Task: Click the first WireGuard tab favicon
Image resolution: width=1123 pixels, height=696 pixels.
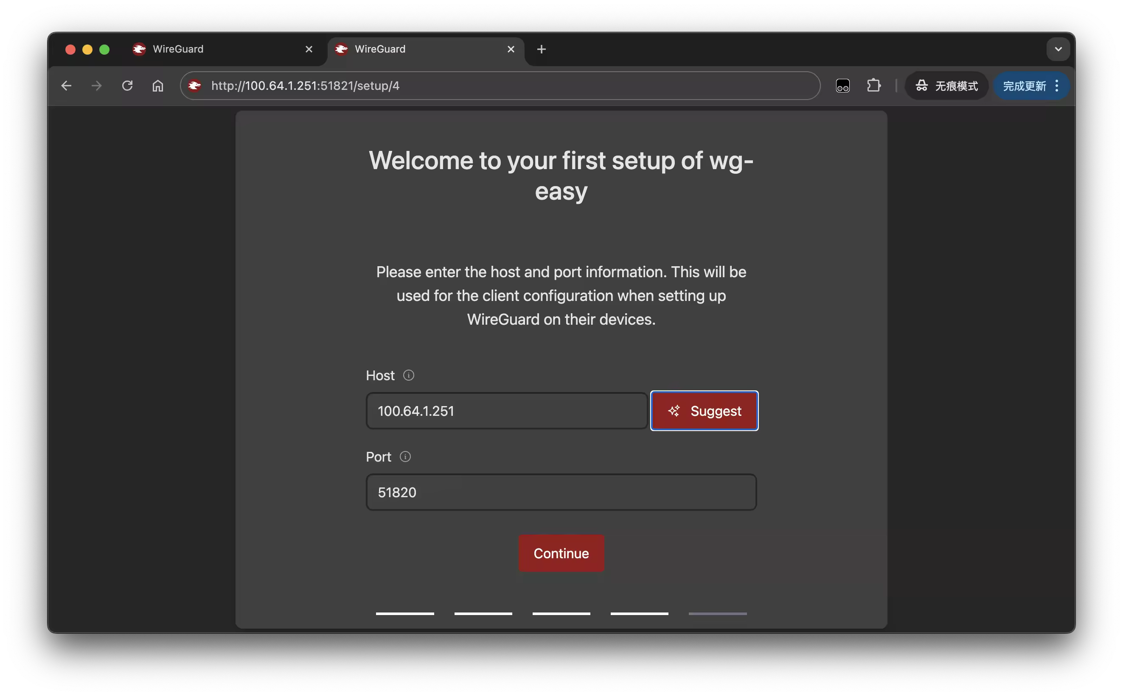Action: point(139,49)
